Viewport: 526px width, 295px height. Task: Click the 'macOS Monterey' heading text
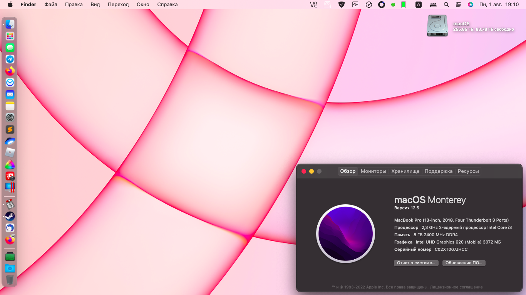click(x=430, y=200)
